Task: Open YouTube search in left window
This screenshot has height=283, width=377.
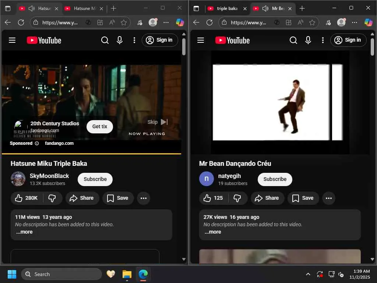Action: tap(105, 40)
